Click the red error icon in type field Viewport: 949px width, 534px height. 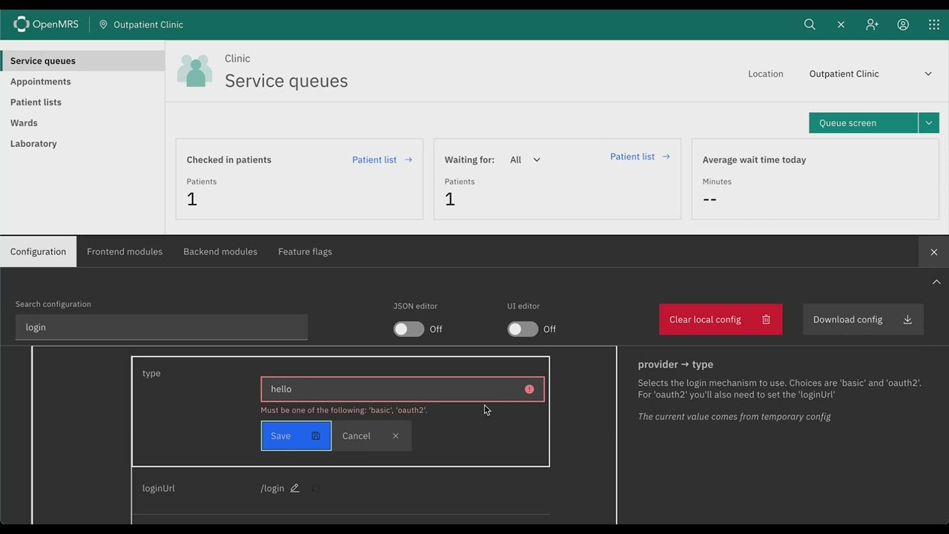click(x=529, y=389)
